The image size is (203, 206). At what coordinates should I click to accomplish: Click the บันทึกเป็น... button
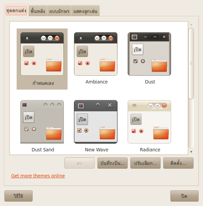(112, 163)
